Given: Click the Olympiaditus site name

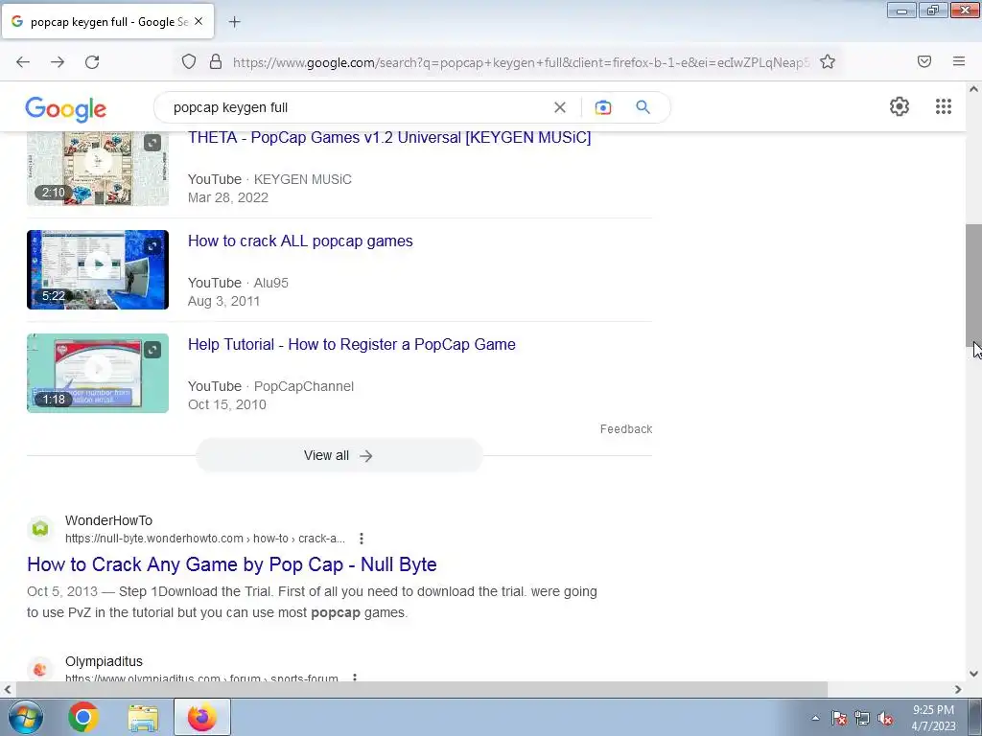Looking at the screenshot, I should [104, 661].
